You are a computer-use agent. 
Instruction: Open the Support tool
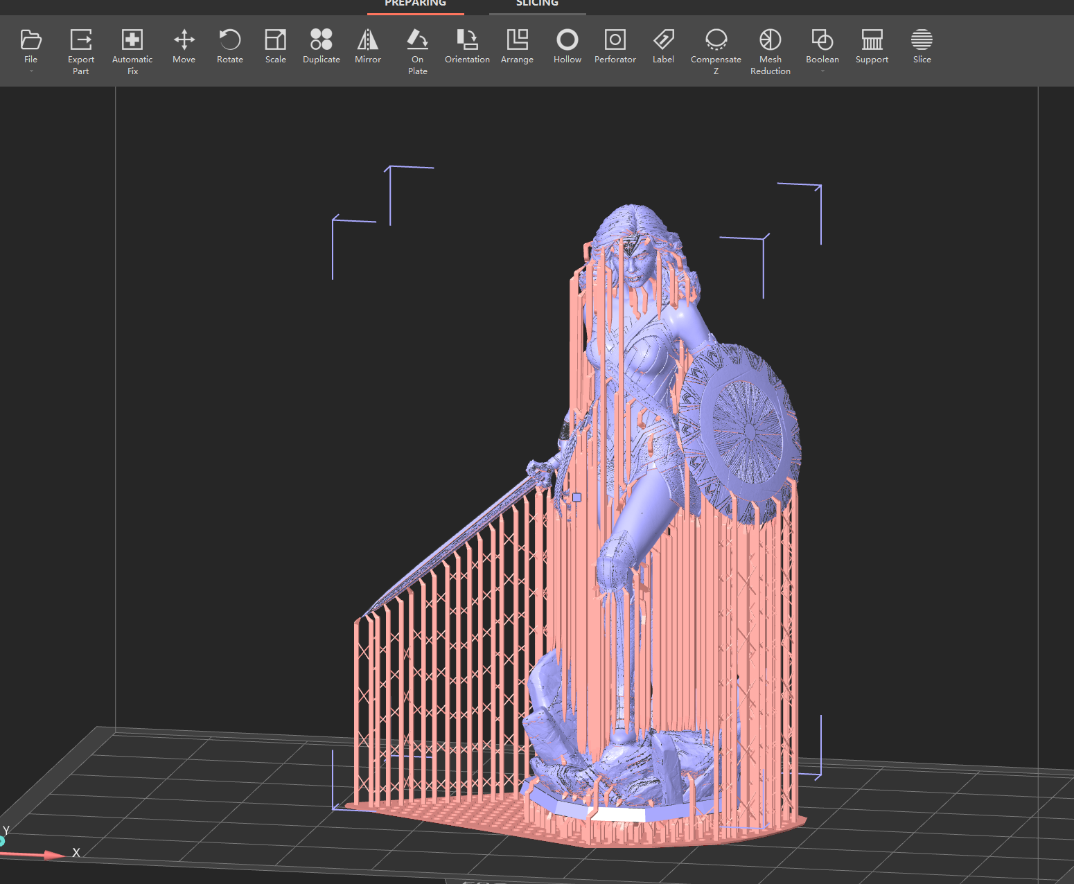872,46
